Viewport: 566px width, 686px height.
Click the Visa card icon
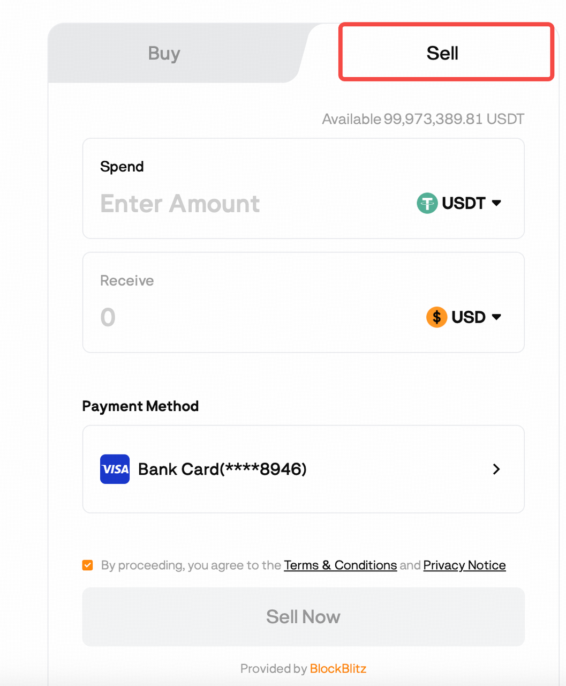tap(115, 469)
